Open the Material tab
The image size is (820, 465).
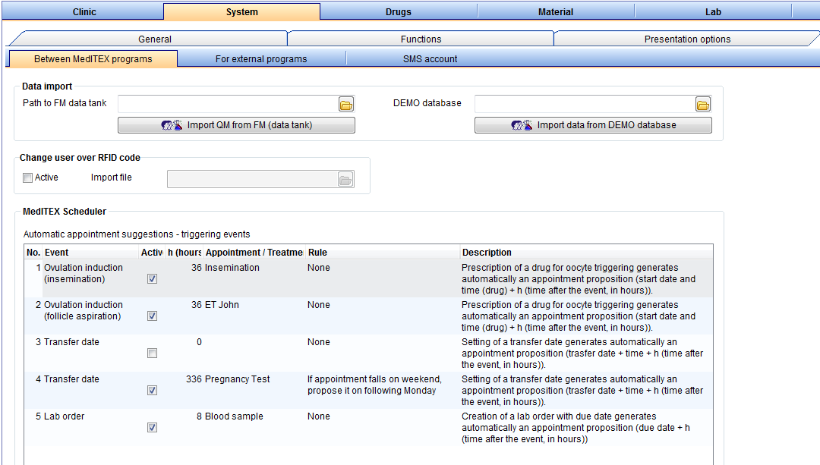coord(555,11)
